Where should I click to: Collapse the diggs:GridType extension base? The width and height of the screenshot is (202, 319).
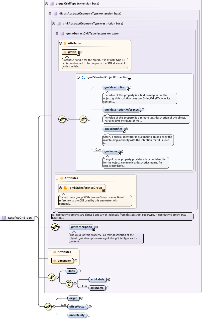pos(46,4)
